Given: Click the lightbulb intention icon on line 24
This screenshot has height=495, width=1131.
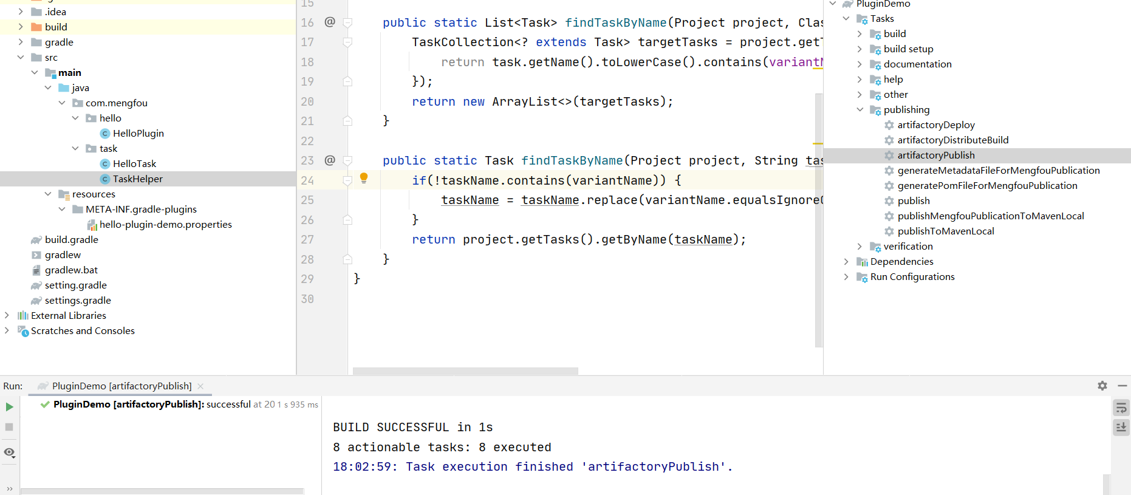Looking at the screenshot, I should [364, 178].
